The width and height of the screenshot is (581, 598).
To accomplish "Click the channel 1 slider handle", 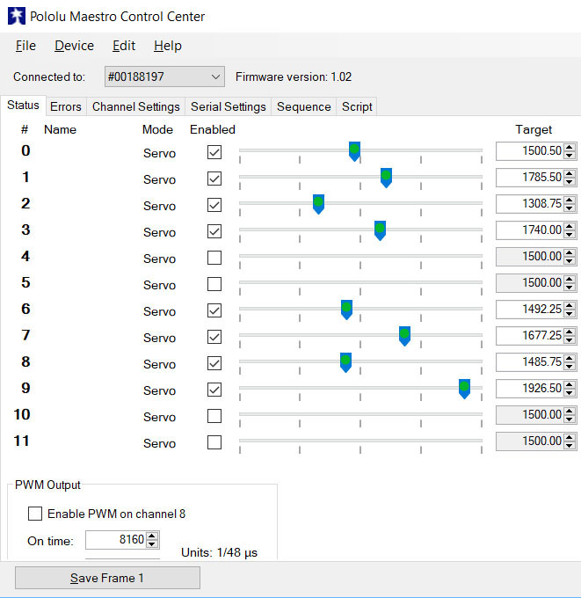I will click(386, 178).
